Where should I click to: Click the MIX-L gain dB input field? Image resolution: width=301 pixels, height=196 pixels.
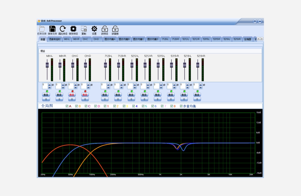pyautogui.click(x=45, y=86)
